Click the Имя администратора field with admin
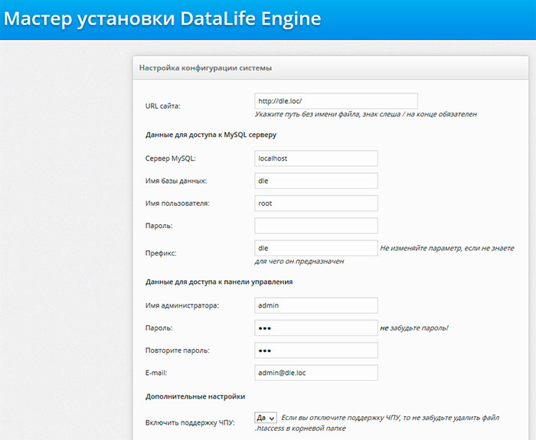This screenshot has height=440, width=536. [316, 305]
